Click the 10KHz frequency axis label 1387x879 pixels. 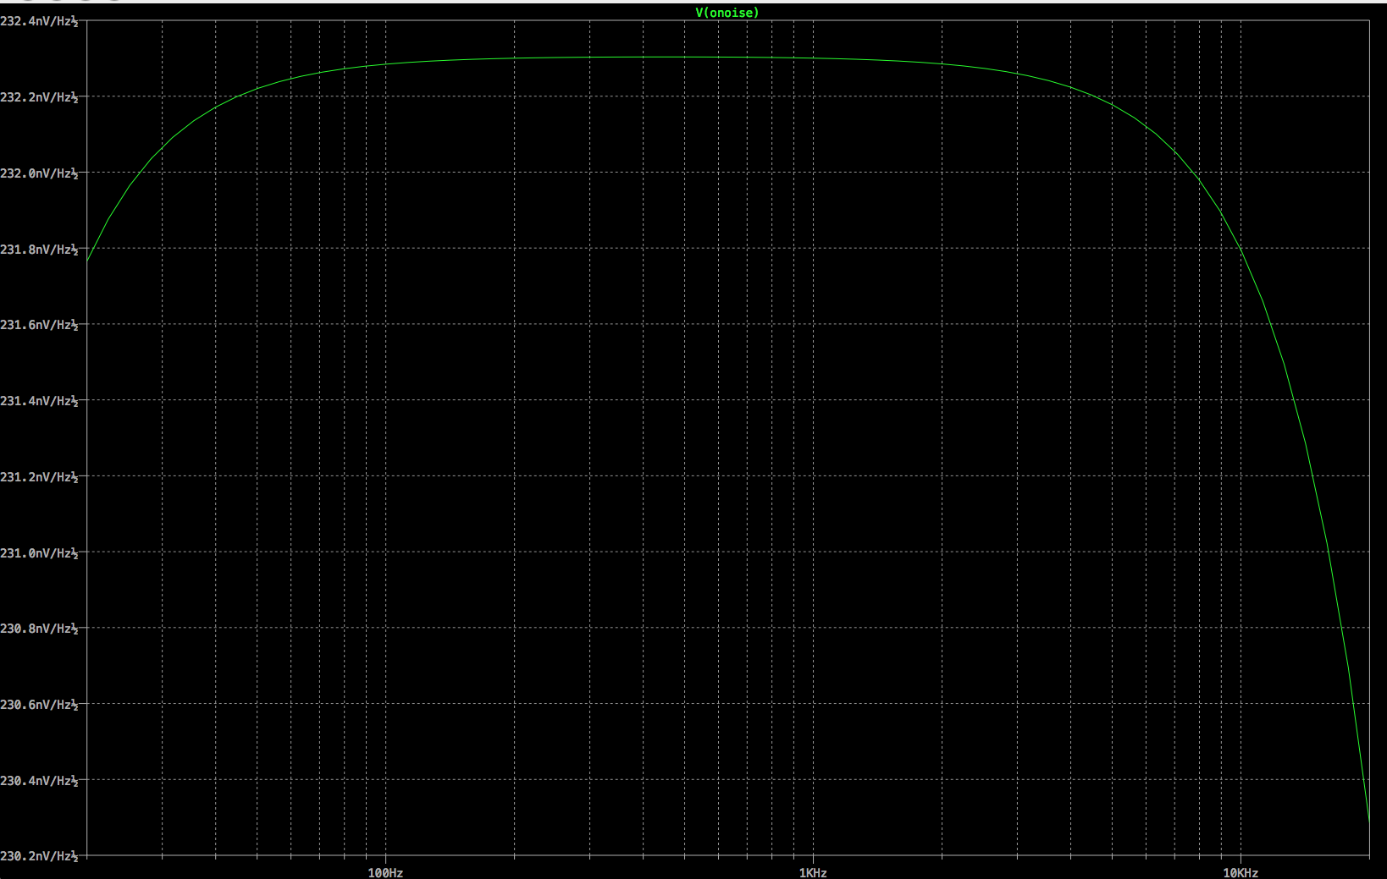tap(1241, 872)
